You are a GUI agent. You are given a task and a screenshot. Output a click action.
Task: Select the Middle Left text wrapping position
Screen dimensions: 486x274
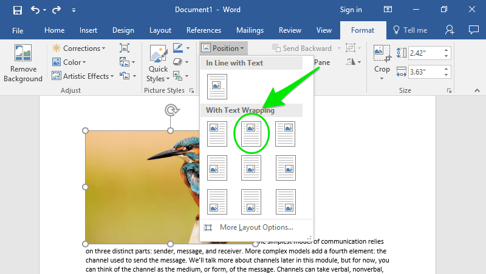[217, 167]
